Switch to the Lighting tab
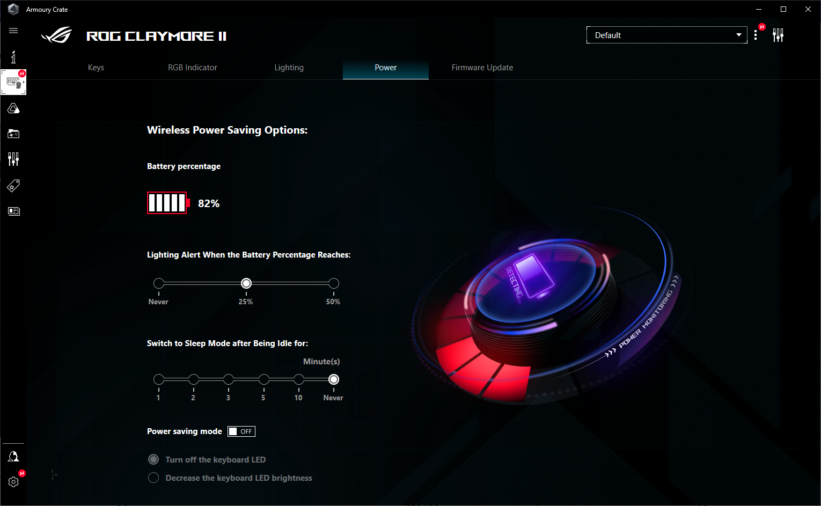This screenshot has height=506, width=821. 289,68
